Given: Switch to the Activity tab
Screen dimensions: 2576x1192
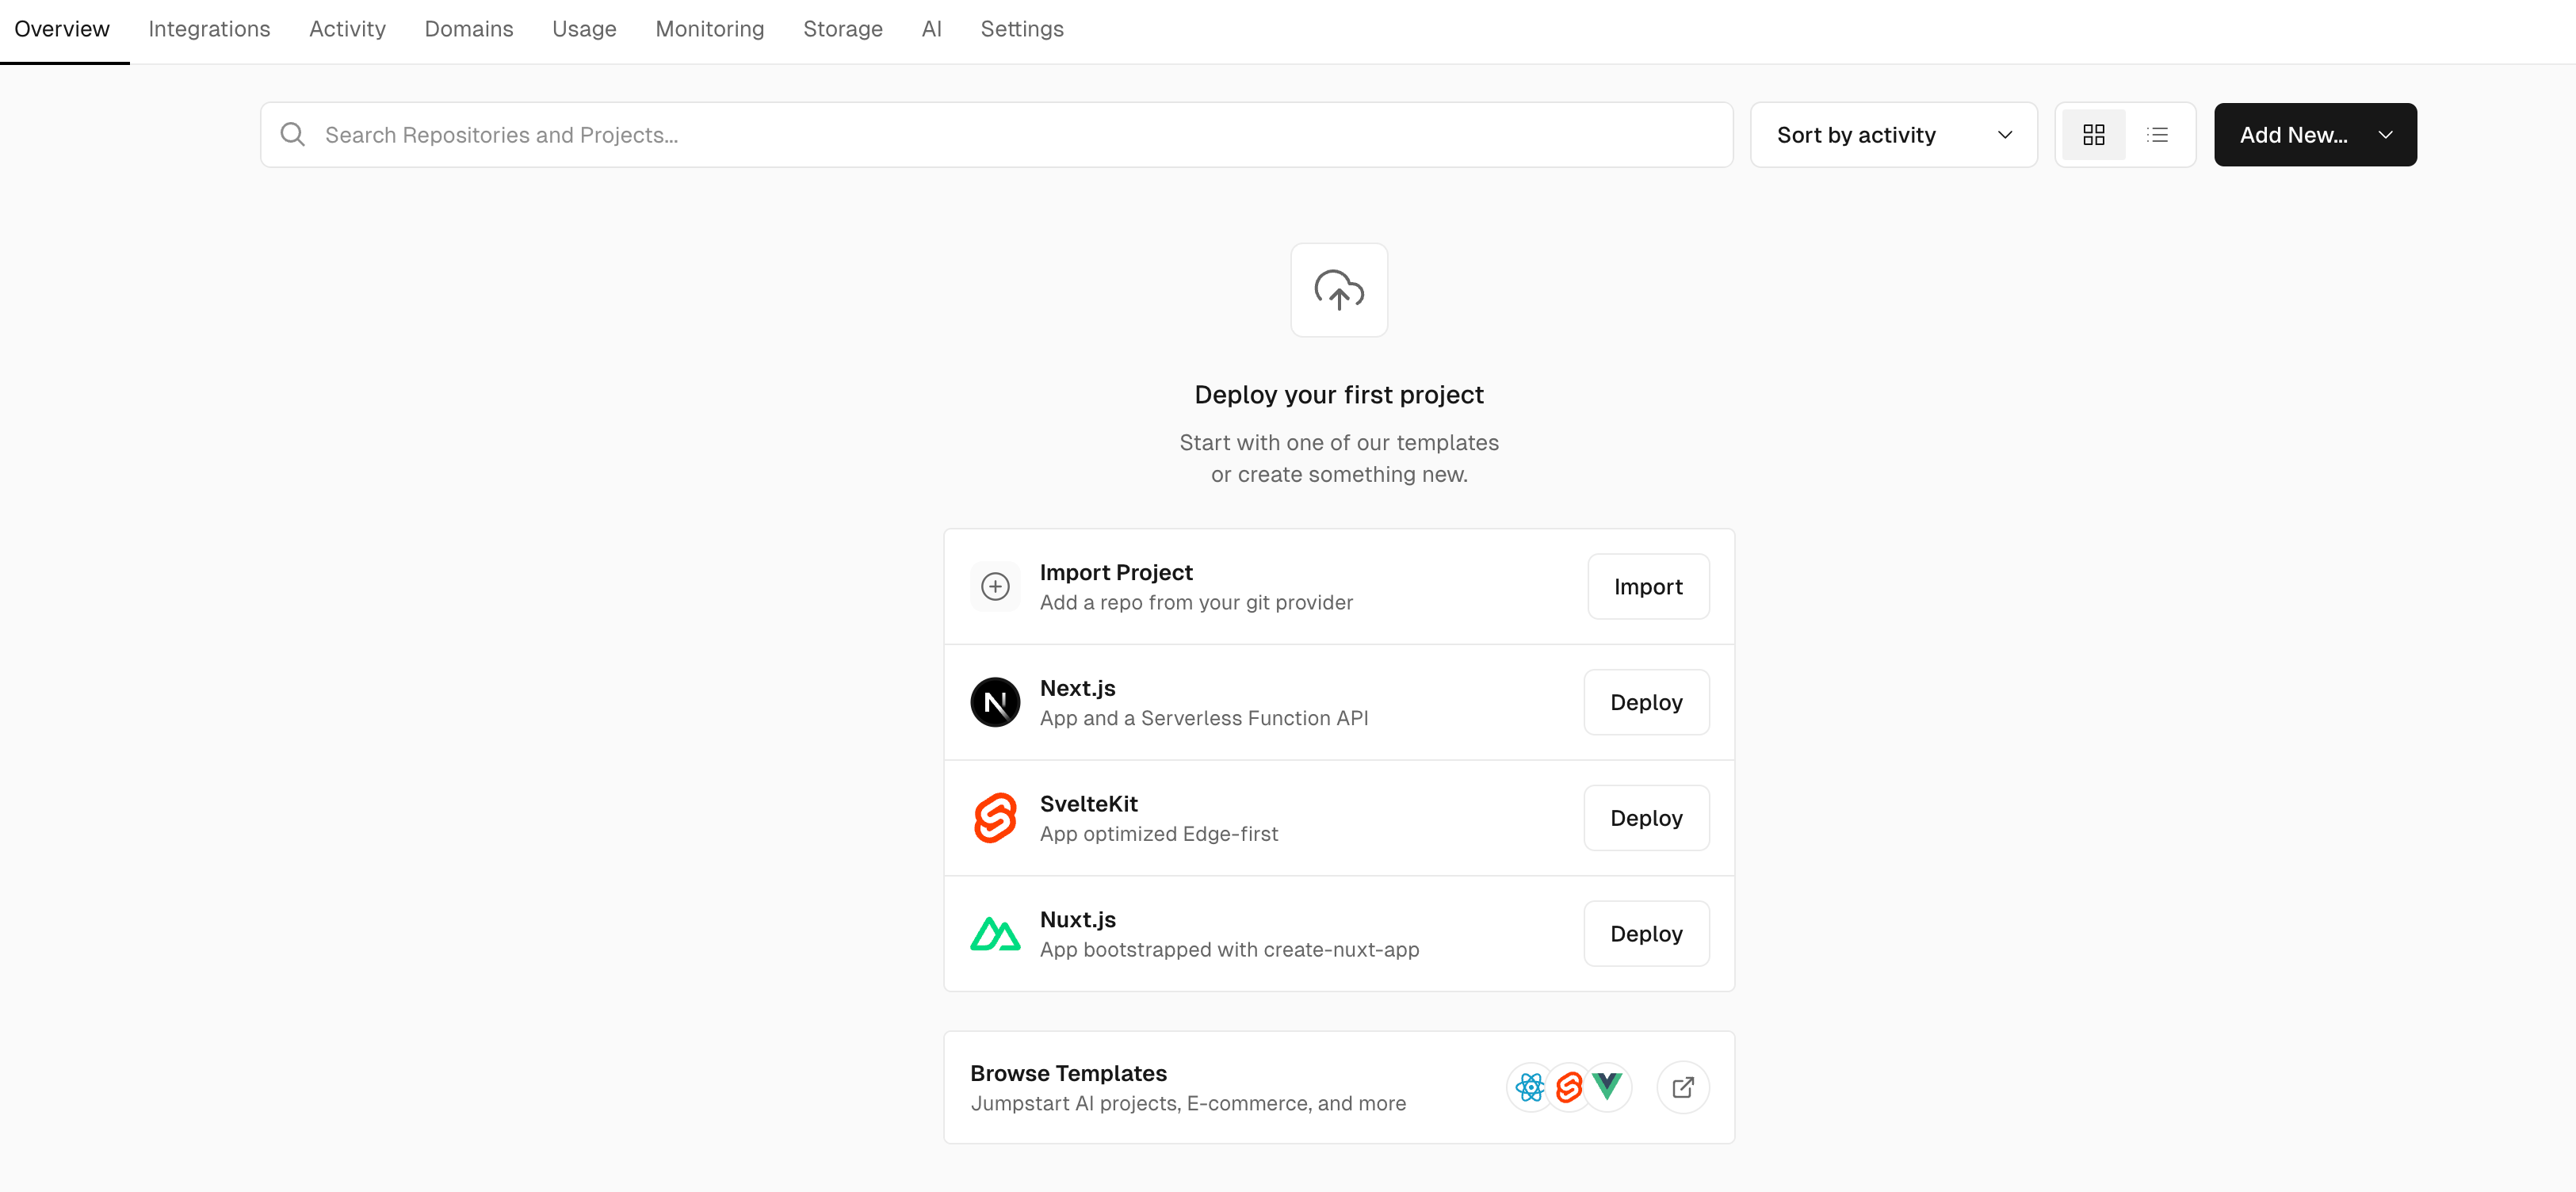Looking at the screenshot, I should tap(347, 29).
